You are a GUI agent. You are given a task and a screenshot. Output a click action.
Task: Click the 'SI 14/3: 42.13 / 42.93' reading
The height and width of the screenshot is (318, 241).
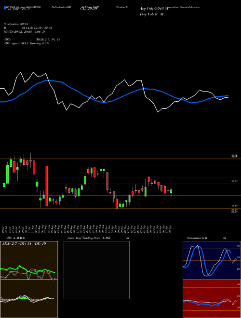[x=37, y=28]
